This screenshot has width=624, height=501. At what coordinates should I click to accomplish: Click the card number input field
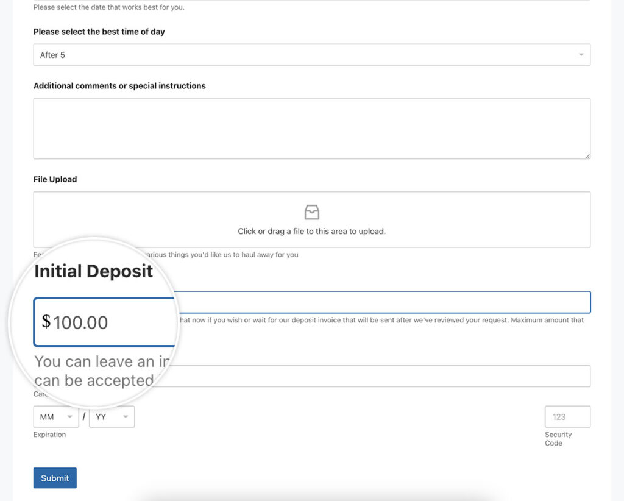(x=311, y=376)
